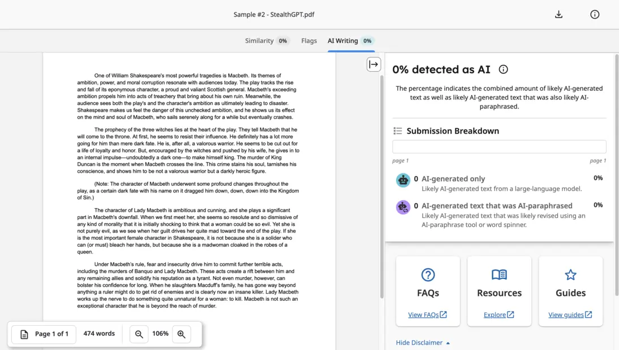Click the page icon in Page 1 of 1
The height and width of the screenshot is (350, 619).
pyautogui.click(x=24, y=334)
